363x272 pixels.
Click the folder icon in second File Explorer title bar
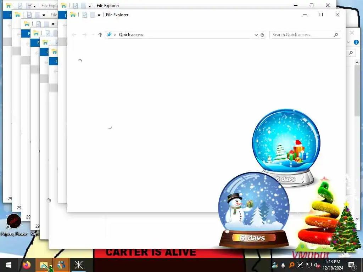pyautogui.click(x=64, y=6)
